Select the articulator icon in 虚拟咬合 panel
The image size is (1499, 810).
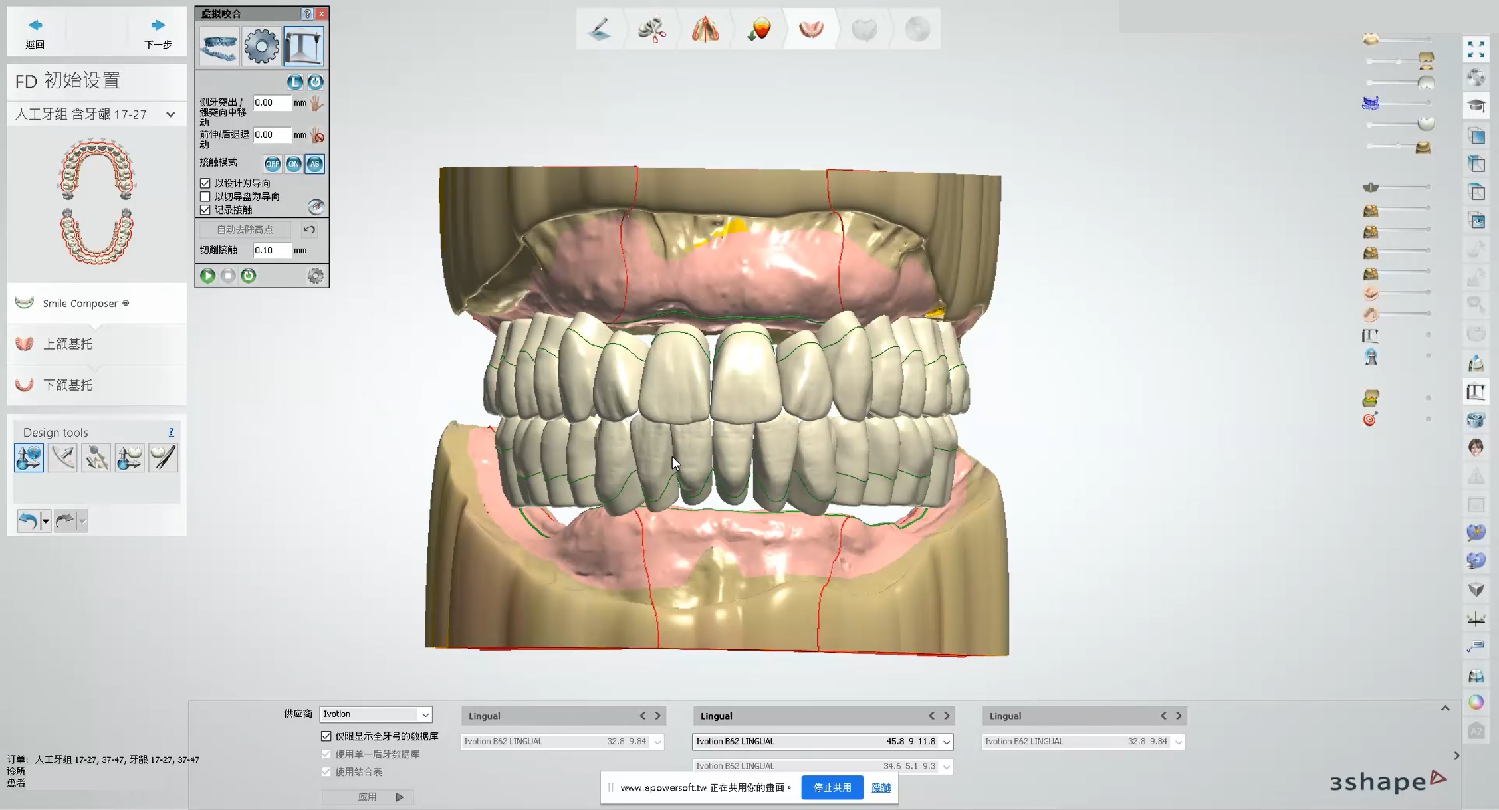pos(304,46)
